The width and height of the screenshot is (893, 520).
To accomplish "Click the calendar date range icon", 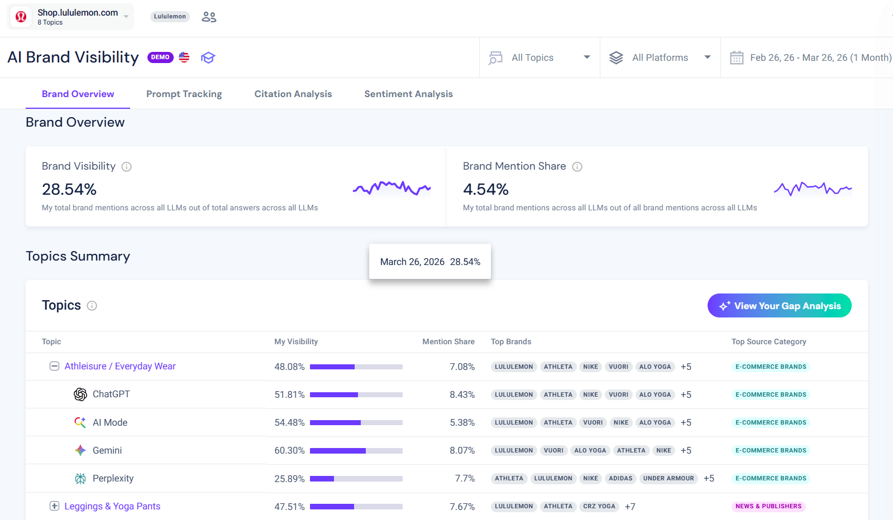I will click(x=737, y=57).
